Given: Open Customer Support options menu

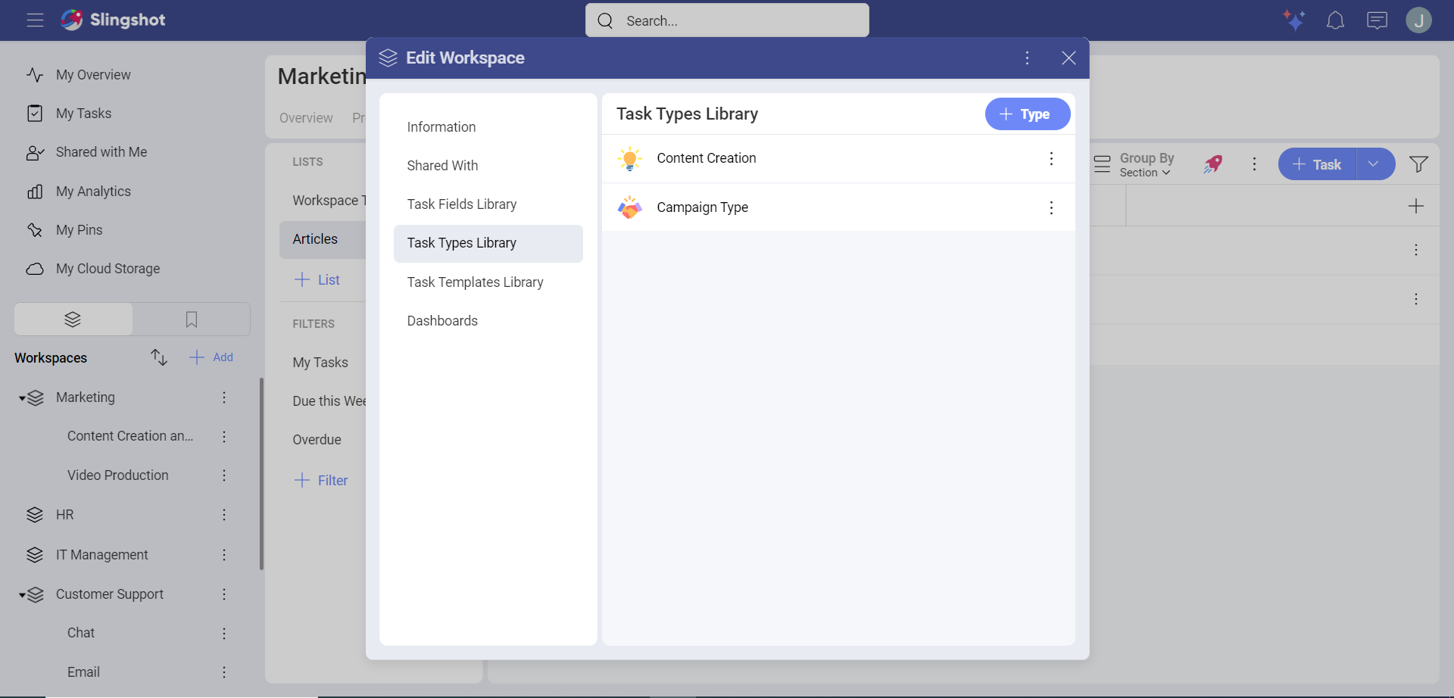Looking at the screenshot, I should point(224,594).
